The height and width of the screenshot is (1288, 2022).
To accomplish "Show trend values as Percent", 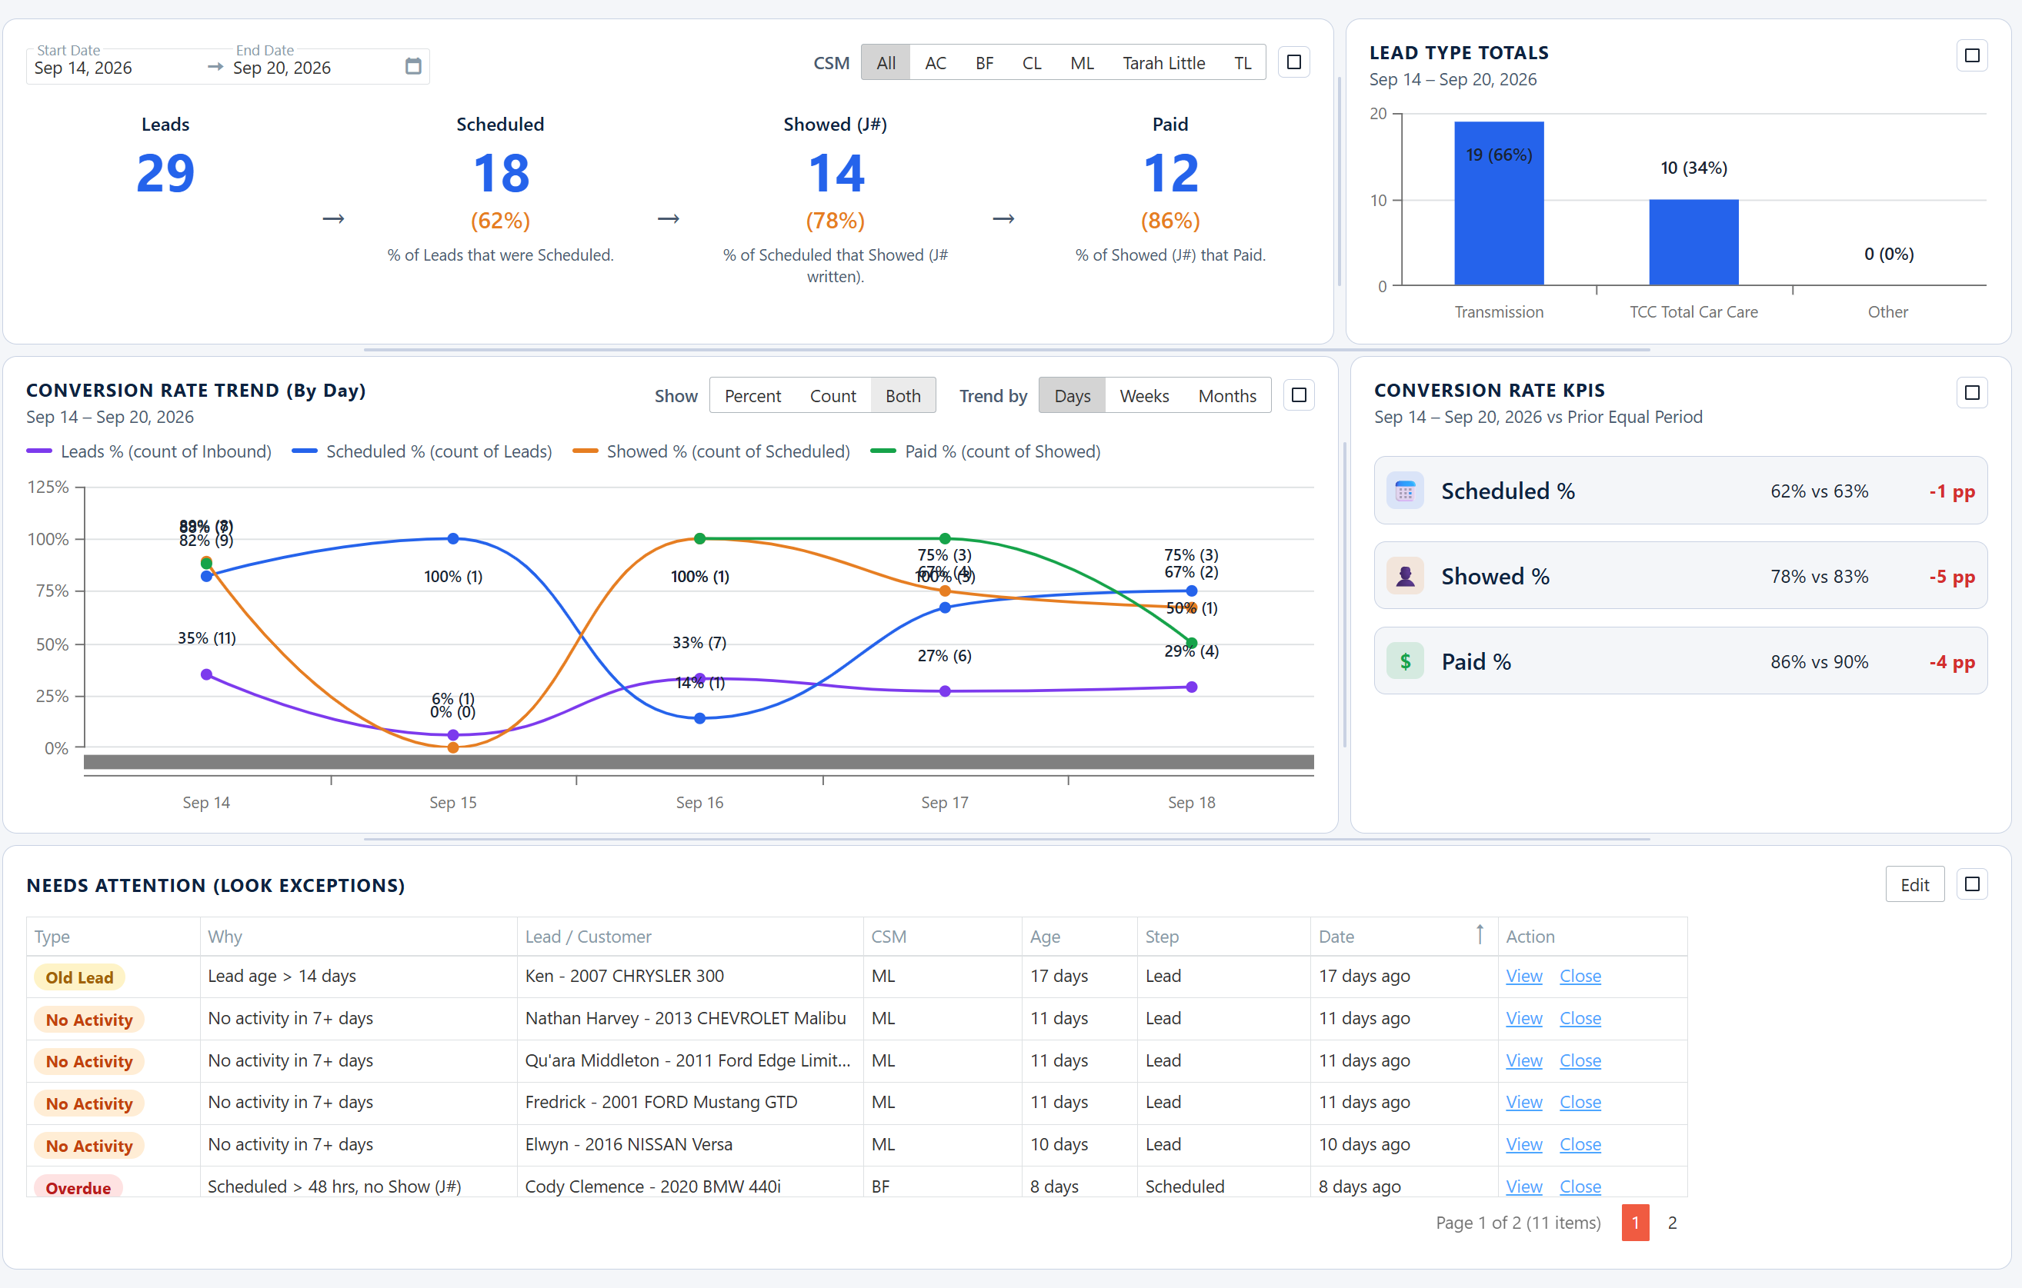I will tap(752, 396).
